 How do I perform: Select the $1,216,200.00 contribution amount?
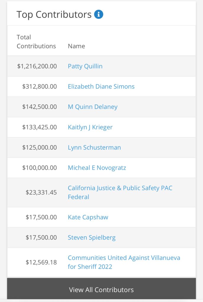point(37,66)
